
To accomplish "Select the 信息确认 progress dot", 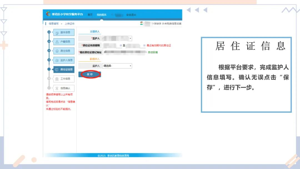I will click(49, 87).
